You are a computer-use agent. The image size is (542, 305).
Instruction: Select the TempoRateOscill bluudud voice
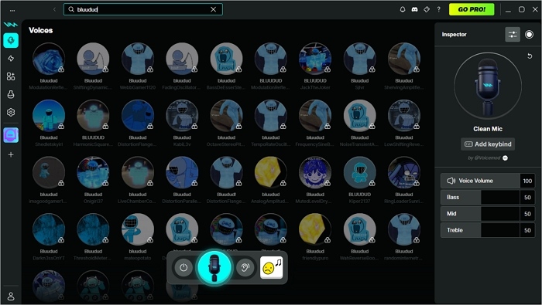pos(271,116)
